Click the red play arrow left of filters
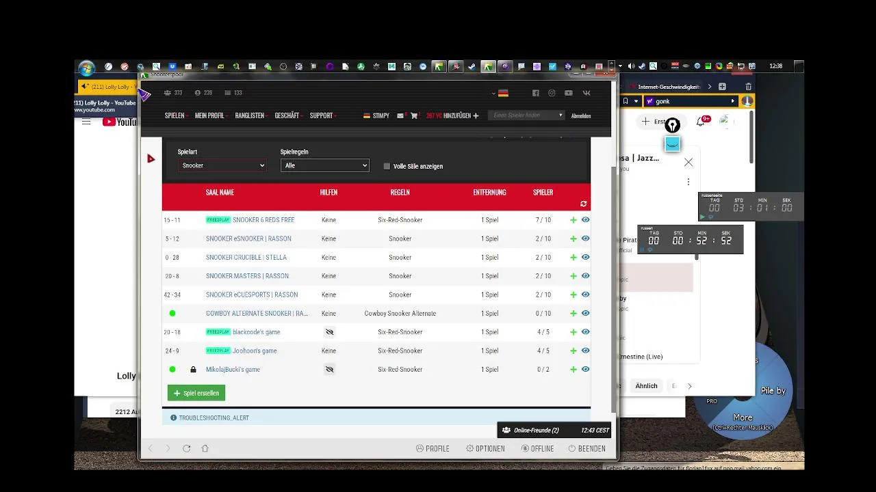876x492 pixels. (151, 159)
